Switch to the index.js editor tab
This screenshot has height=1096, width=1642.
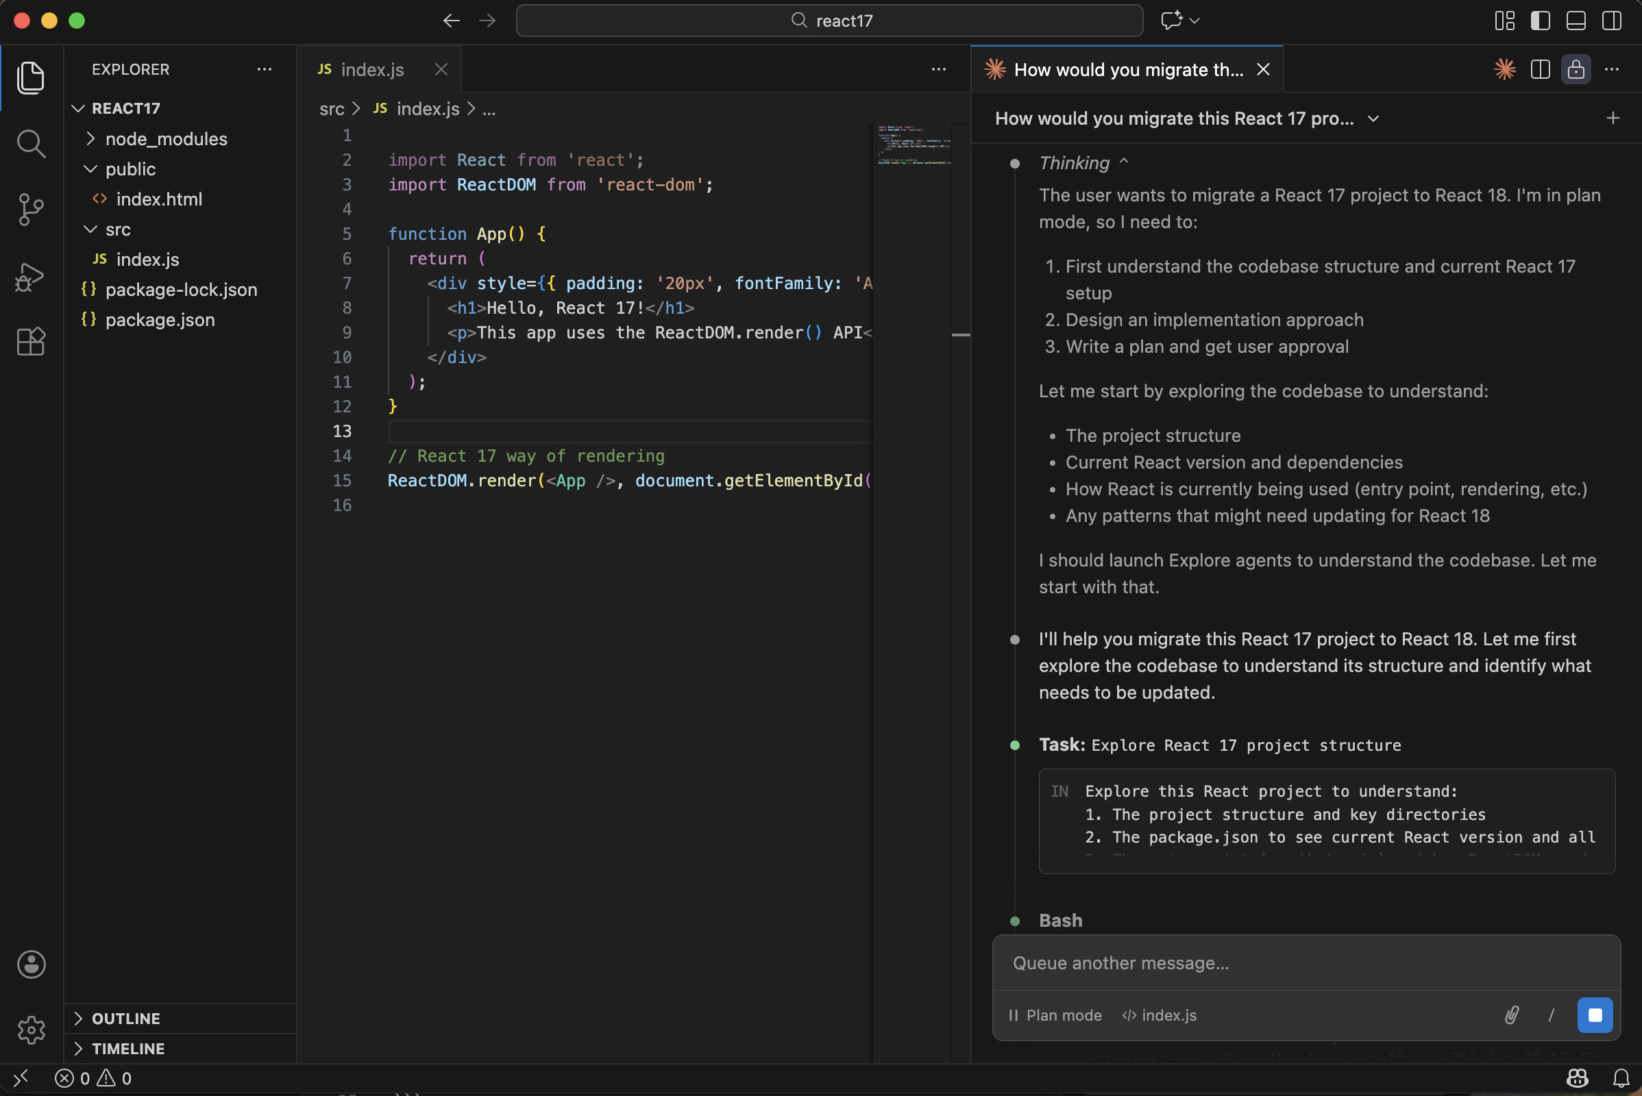371,69
